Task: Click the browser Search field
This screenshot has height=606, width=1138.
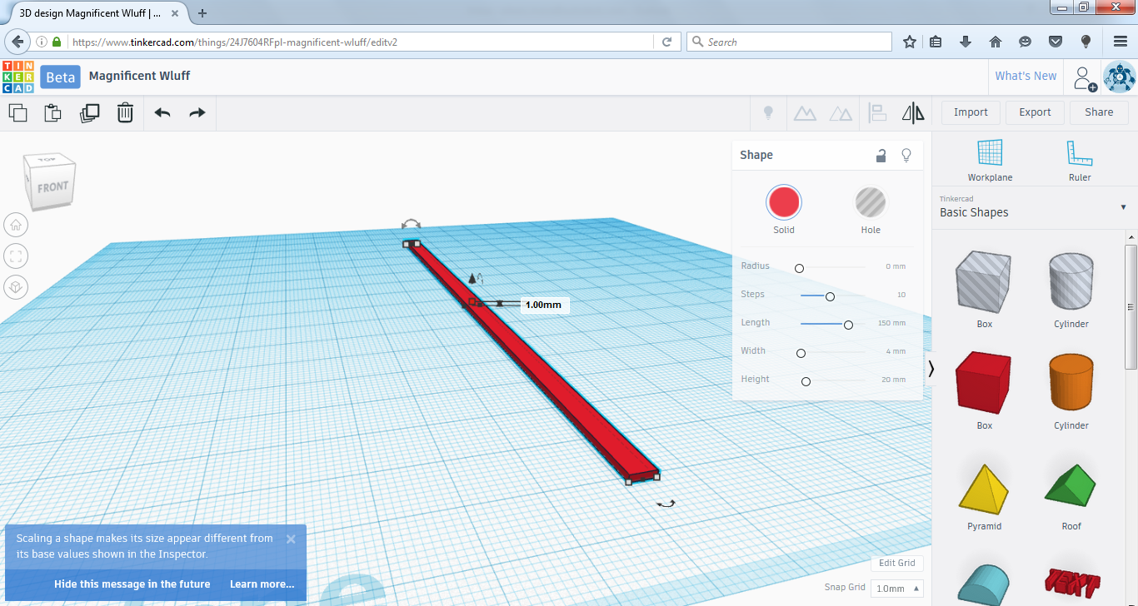Action: [789, 42]
